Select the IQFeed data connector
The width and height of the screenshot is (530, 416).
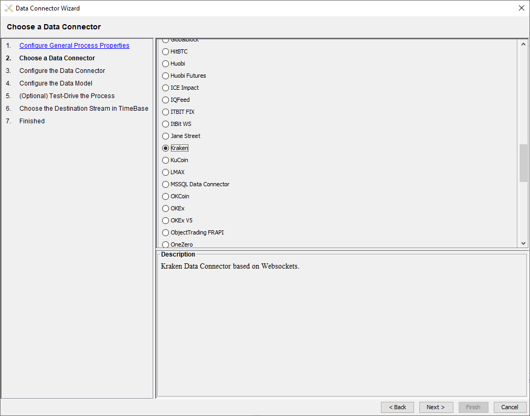(166, 100)
